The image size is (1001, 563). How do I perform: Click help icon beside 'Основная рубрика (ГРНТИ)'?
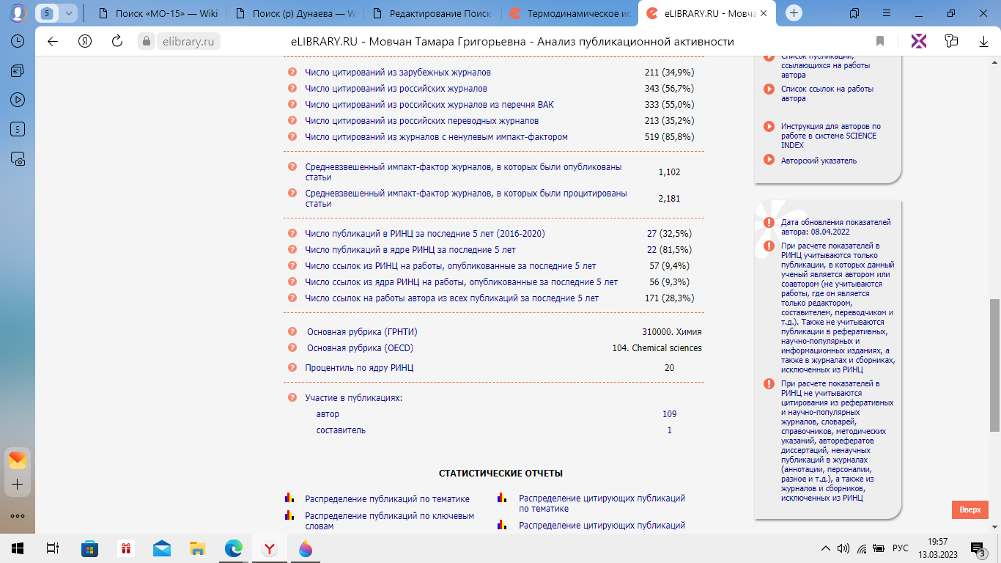[292, 331]
